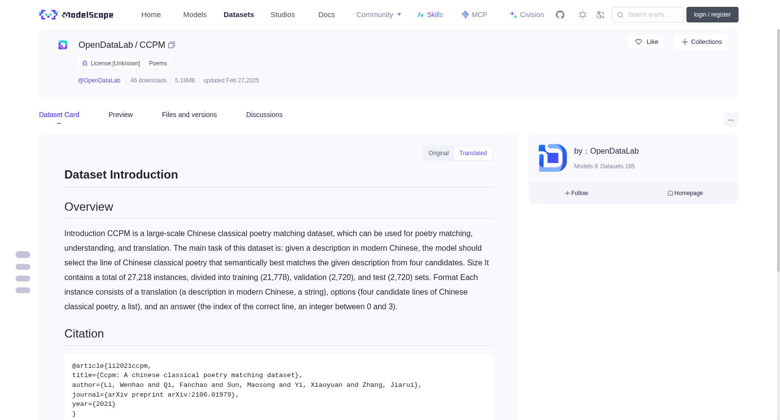The height and width of the screenshot is (420, 780).
Task: Toggle the light/dark theme sun icon
Action: coord(583,15)
